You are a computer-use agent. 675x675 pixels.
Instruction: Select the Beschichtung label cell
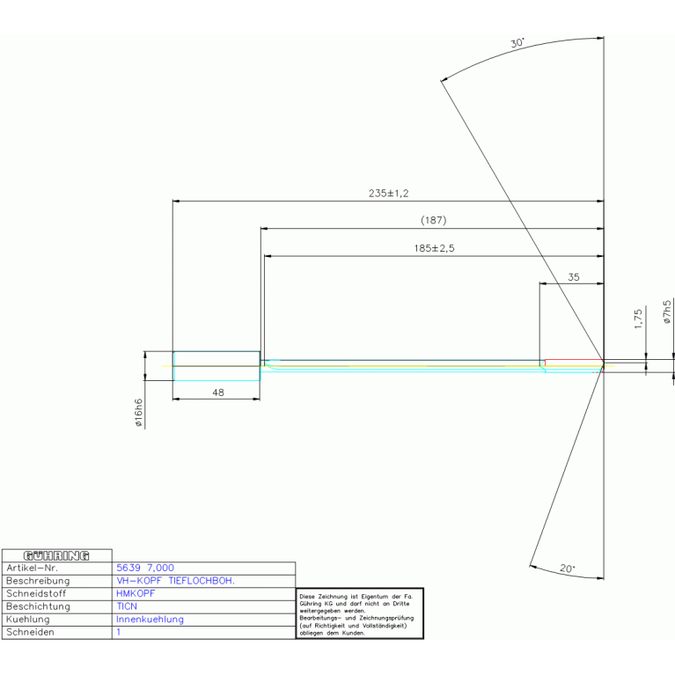pyautogui.click(x=57, y=607)
